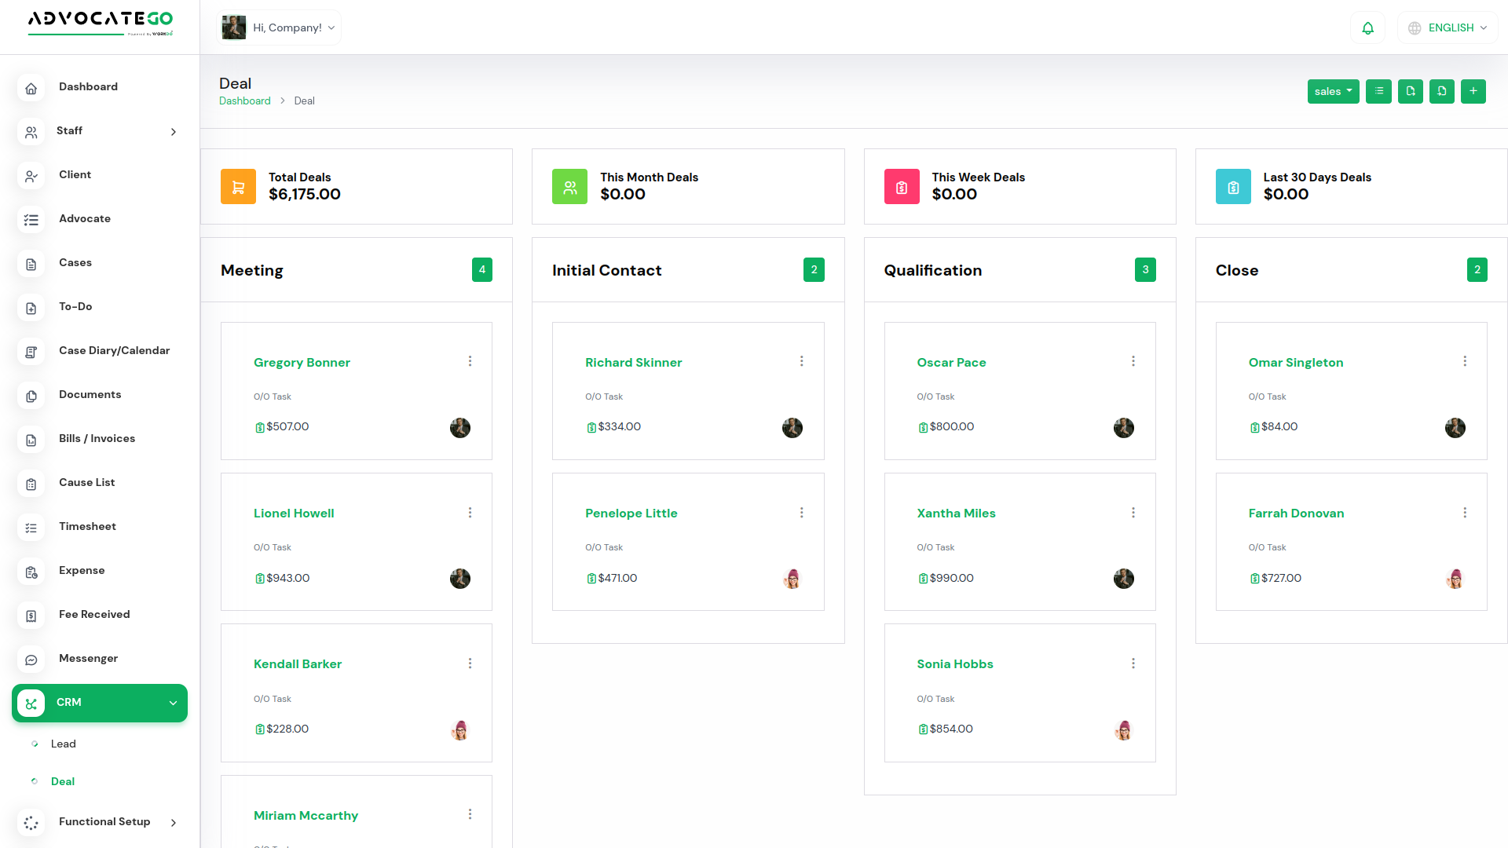
Task: Click the Dashboard breadcrumb link
Action: [244, 101]
